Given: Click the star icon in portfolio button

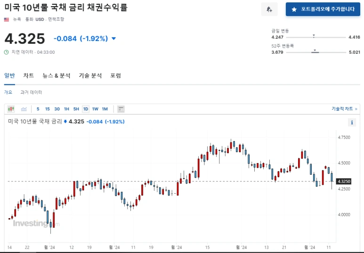Looking at the screenshot, I should (294, 9).
